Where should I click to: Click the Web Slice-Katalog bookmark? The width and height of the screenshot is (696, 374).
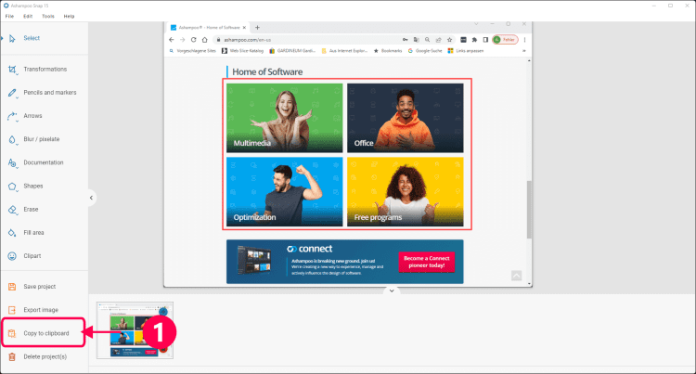coord(242,51)
